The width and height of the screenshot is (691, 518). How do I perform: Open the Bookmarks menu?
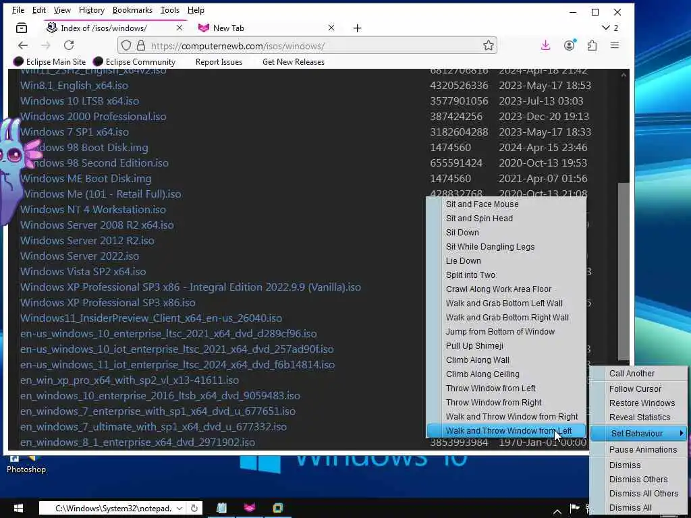tap(132, 10)
